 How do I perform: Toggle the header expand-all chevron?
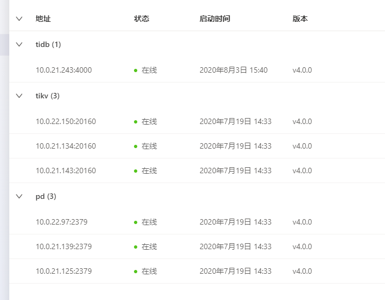click(x=20, y=19)
